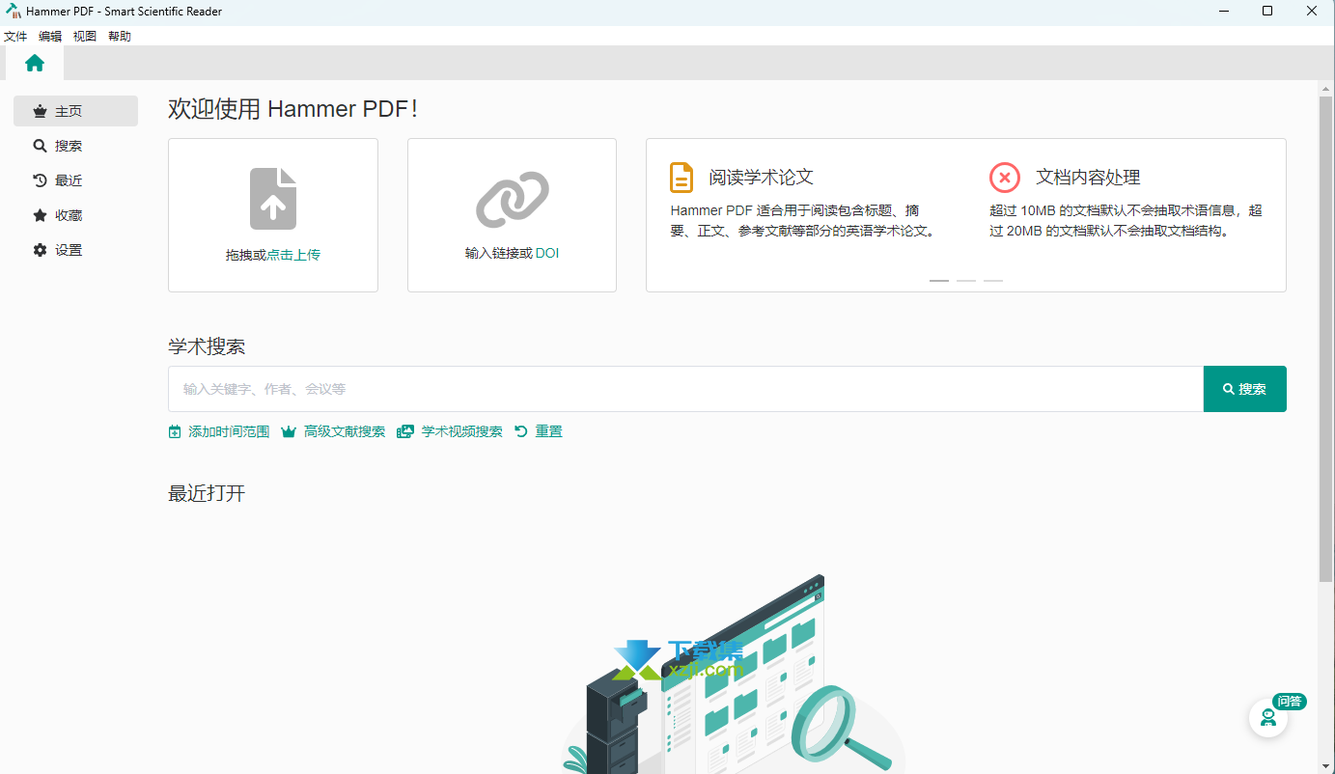The image size is (1335, 774).
Task: Open 设置 in the sidebar
Action: click(75, 250)
